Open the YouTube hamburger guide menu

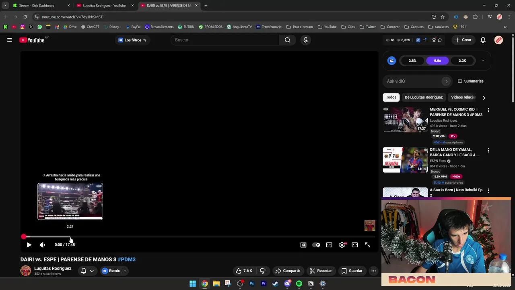(x=10, y=40)
